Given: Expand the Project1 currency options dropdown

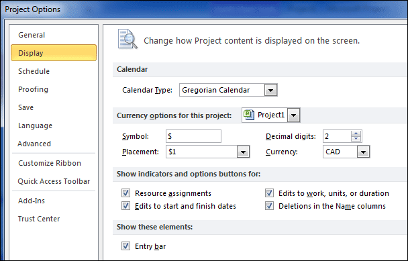Looking at the screenshot, I should [x=293, y=115].
